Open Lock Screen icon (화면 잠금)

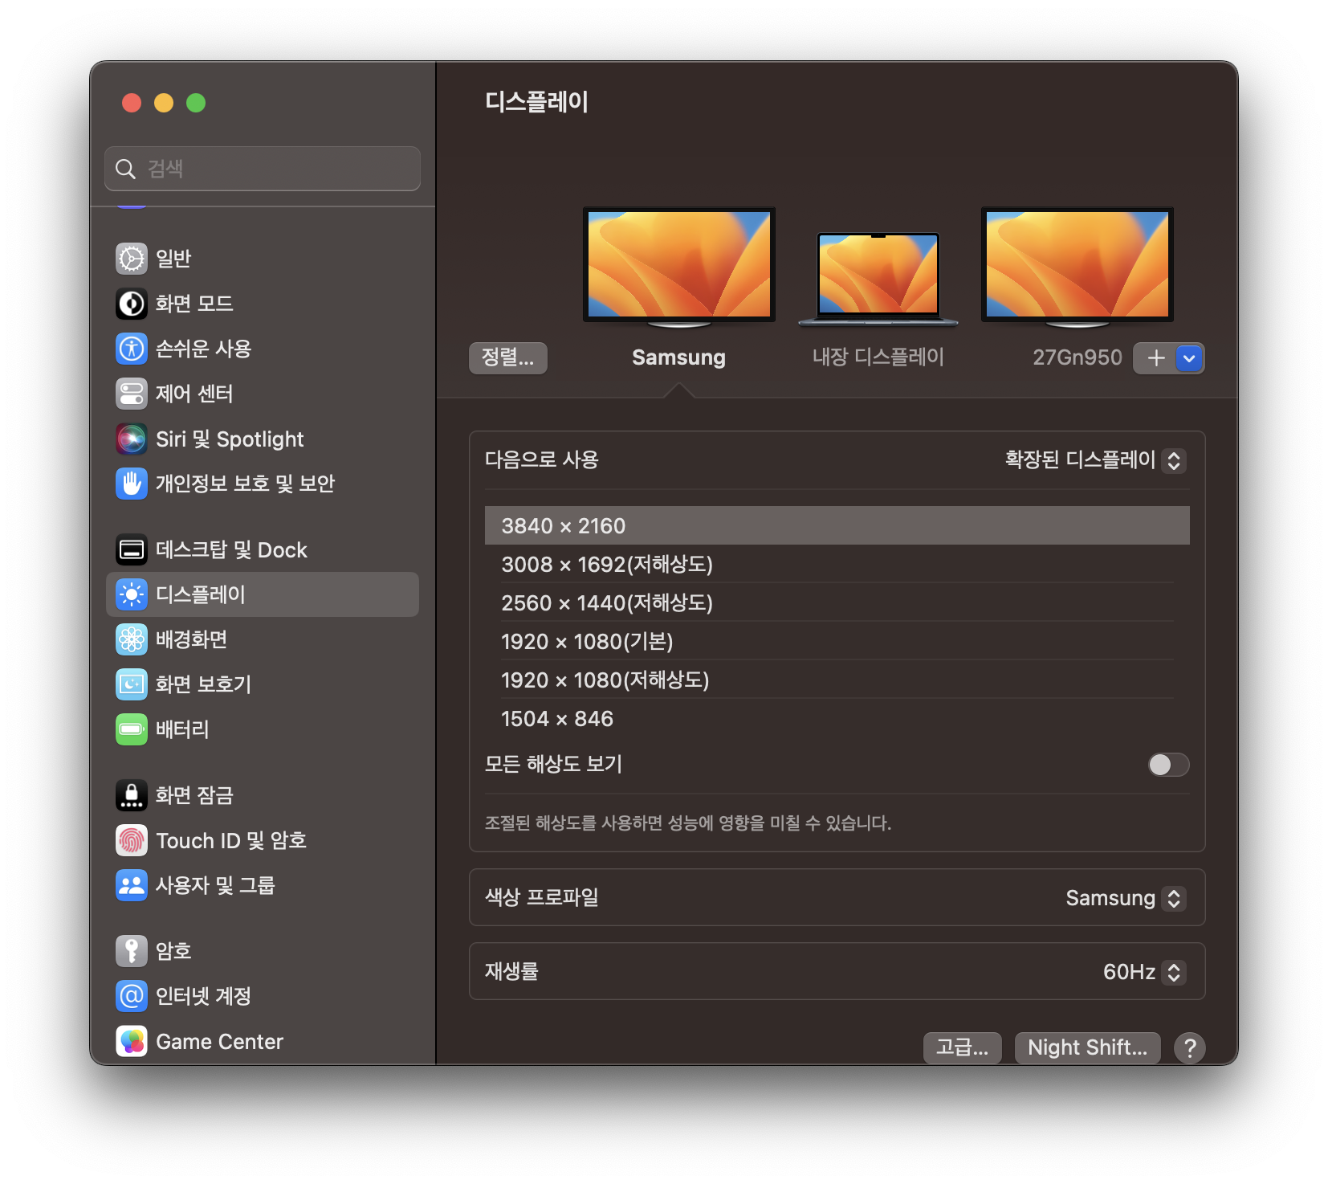click(132, 795)
